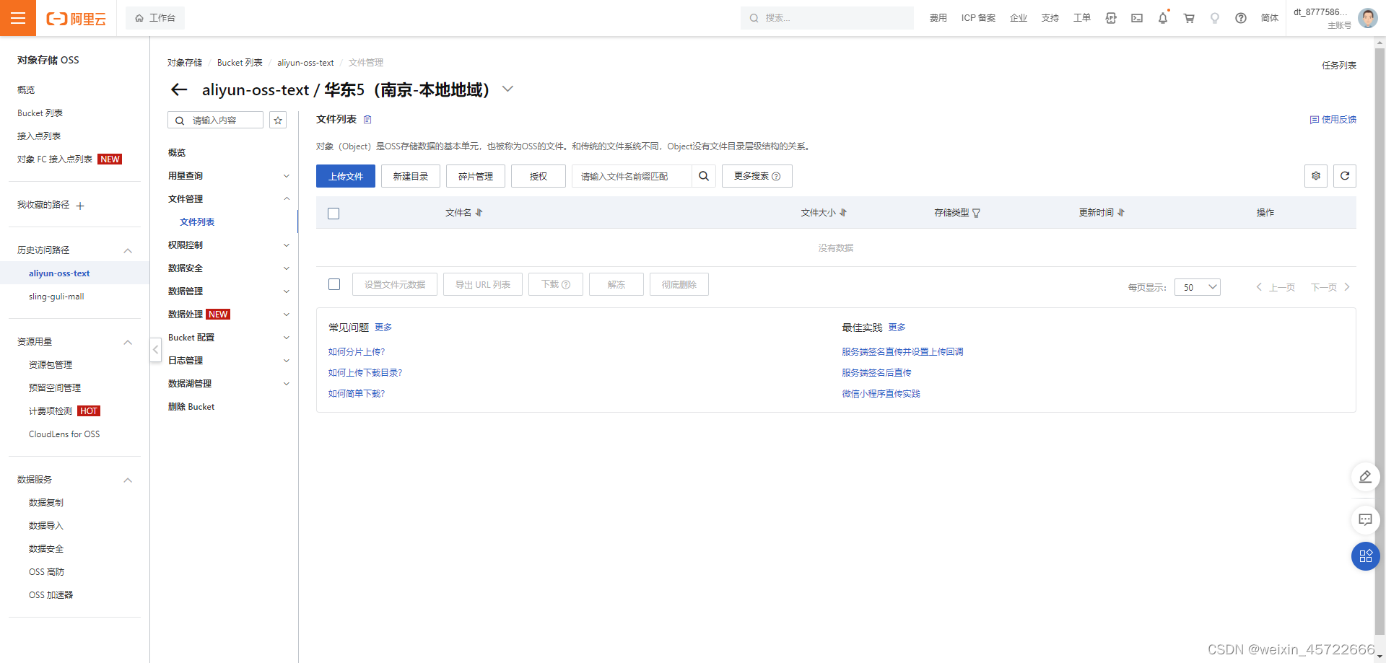Collapse 资源用量 section

pos(128,342)
